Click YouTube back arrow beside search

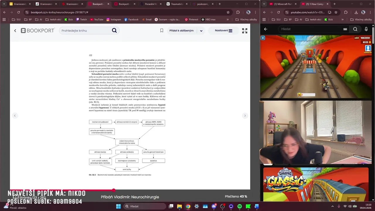click(266, 29)
